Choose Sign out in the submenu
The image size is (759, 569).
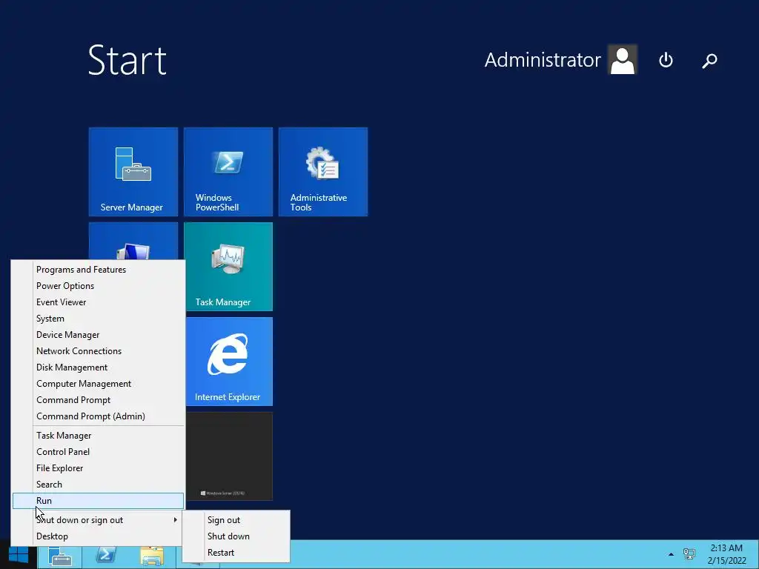pos(236,520)
